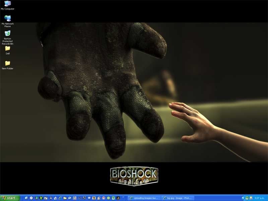Click the blue house icon in Quick Launch
The image size is (268, 201).
point(55,198)
